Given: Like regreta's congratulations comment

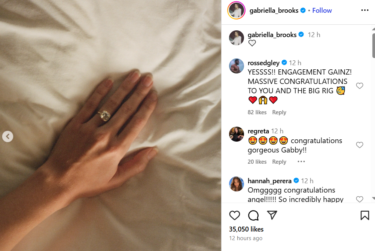Looking at the screenshot, I should (359, 145).
